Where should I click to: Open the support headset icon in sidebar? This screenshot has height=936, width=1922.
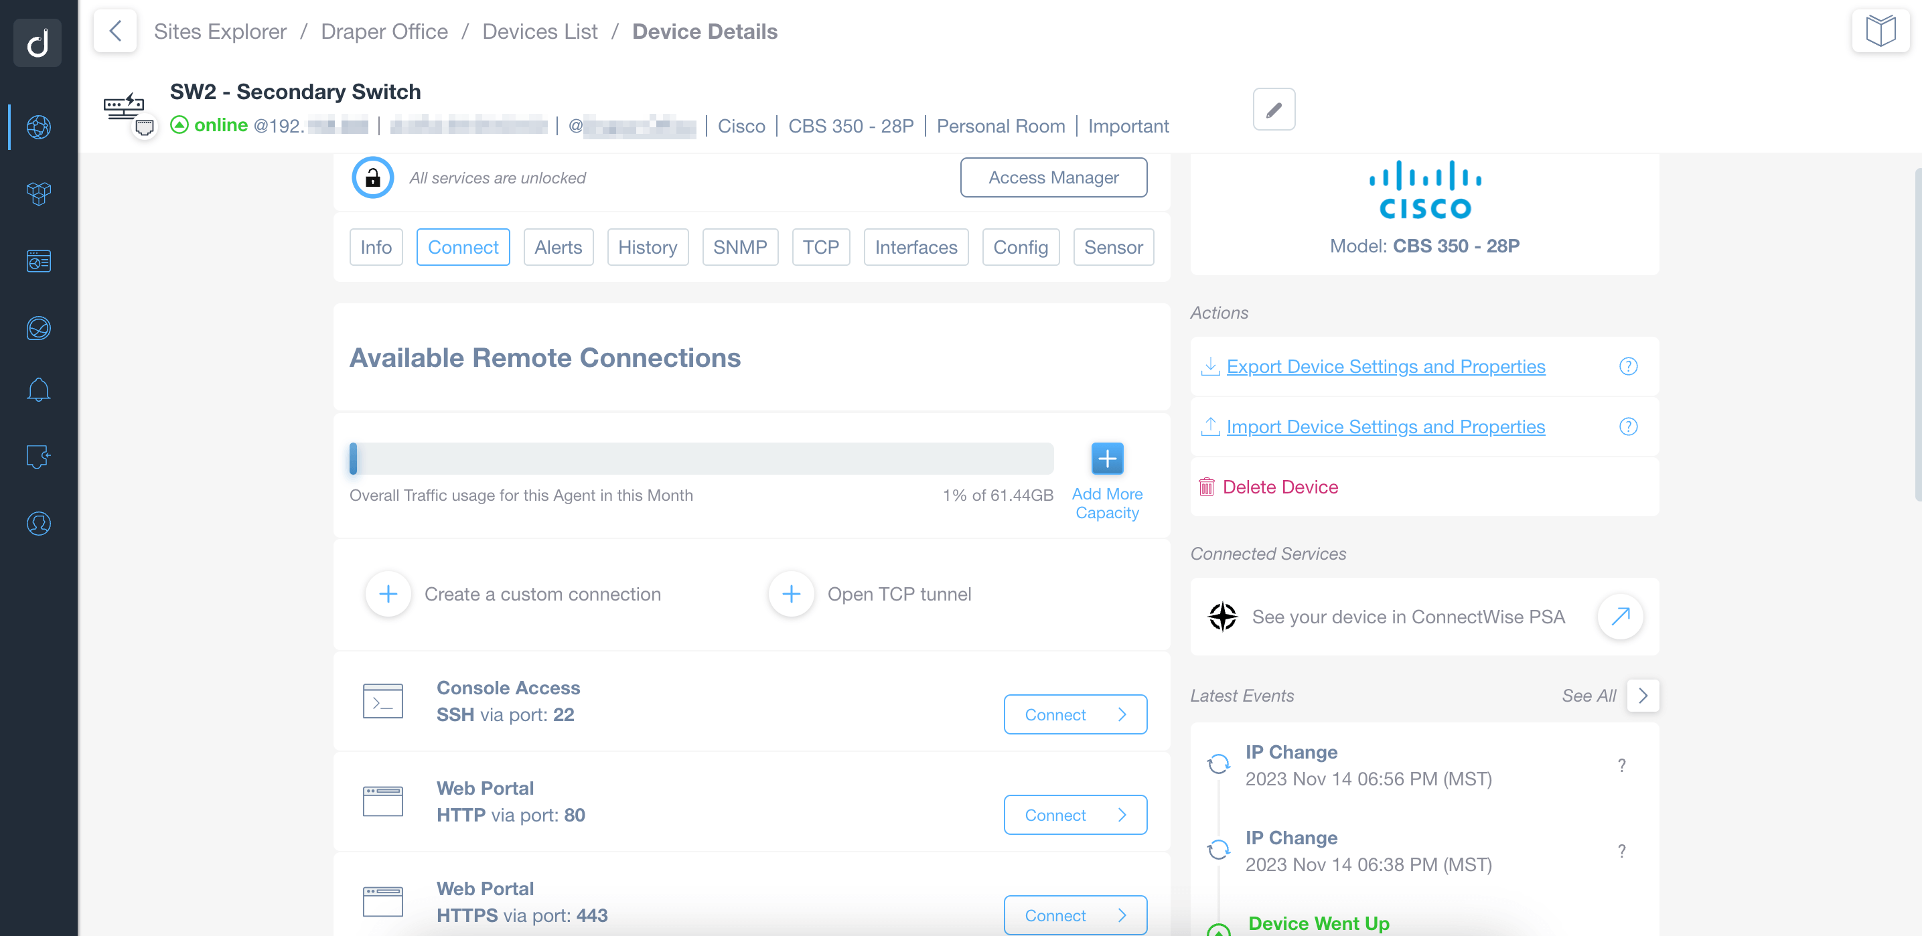point(38,524)
